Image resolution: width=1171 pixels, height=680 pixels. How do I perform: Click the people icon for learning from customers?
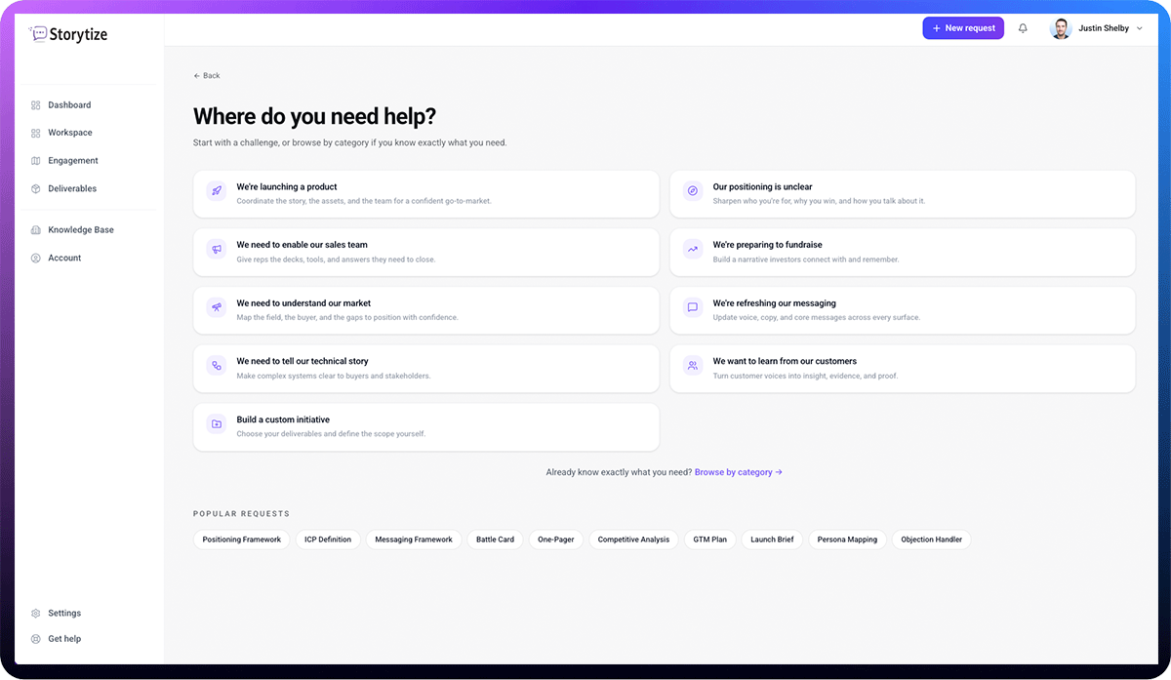coord(693,366)
